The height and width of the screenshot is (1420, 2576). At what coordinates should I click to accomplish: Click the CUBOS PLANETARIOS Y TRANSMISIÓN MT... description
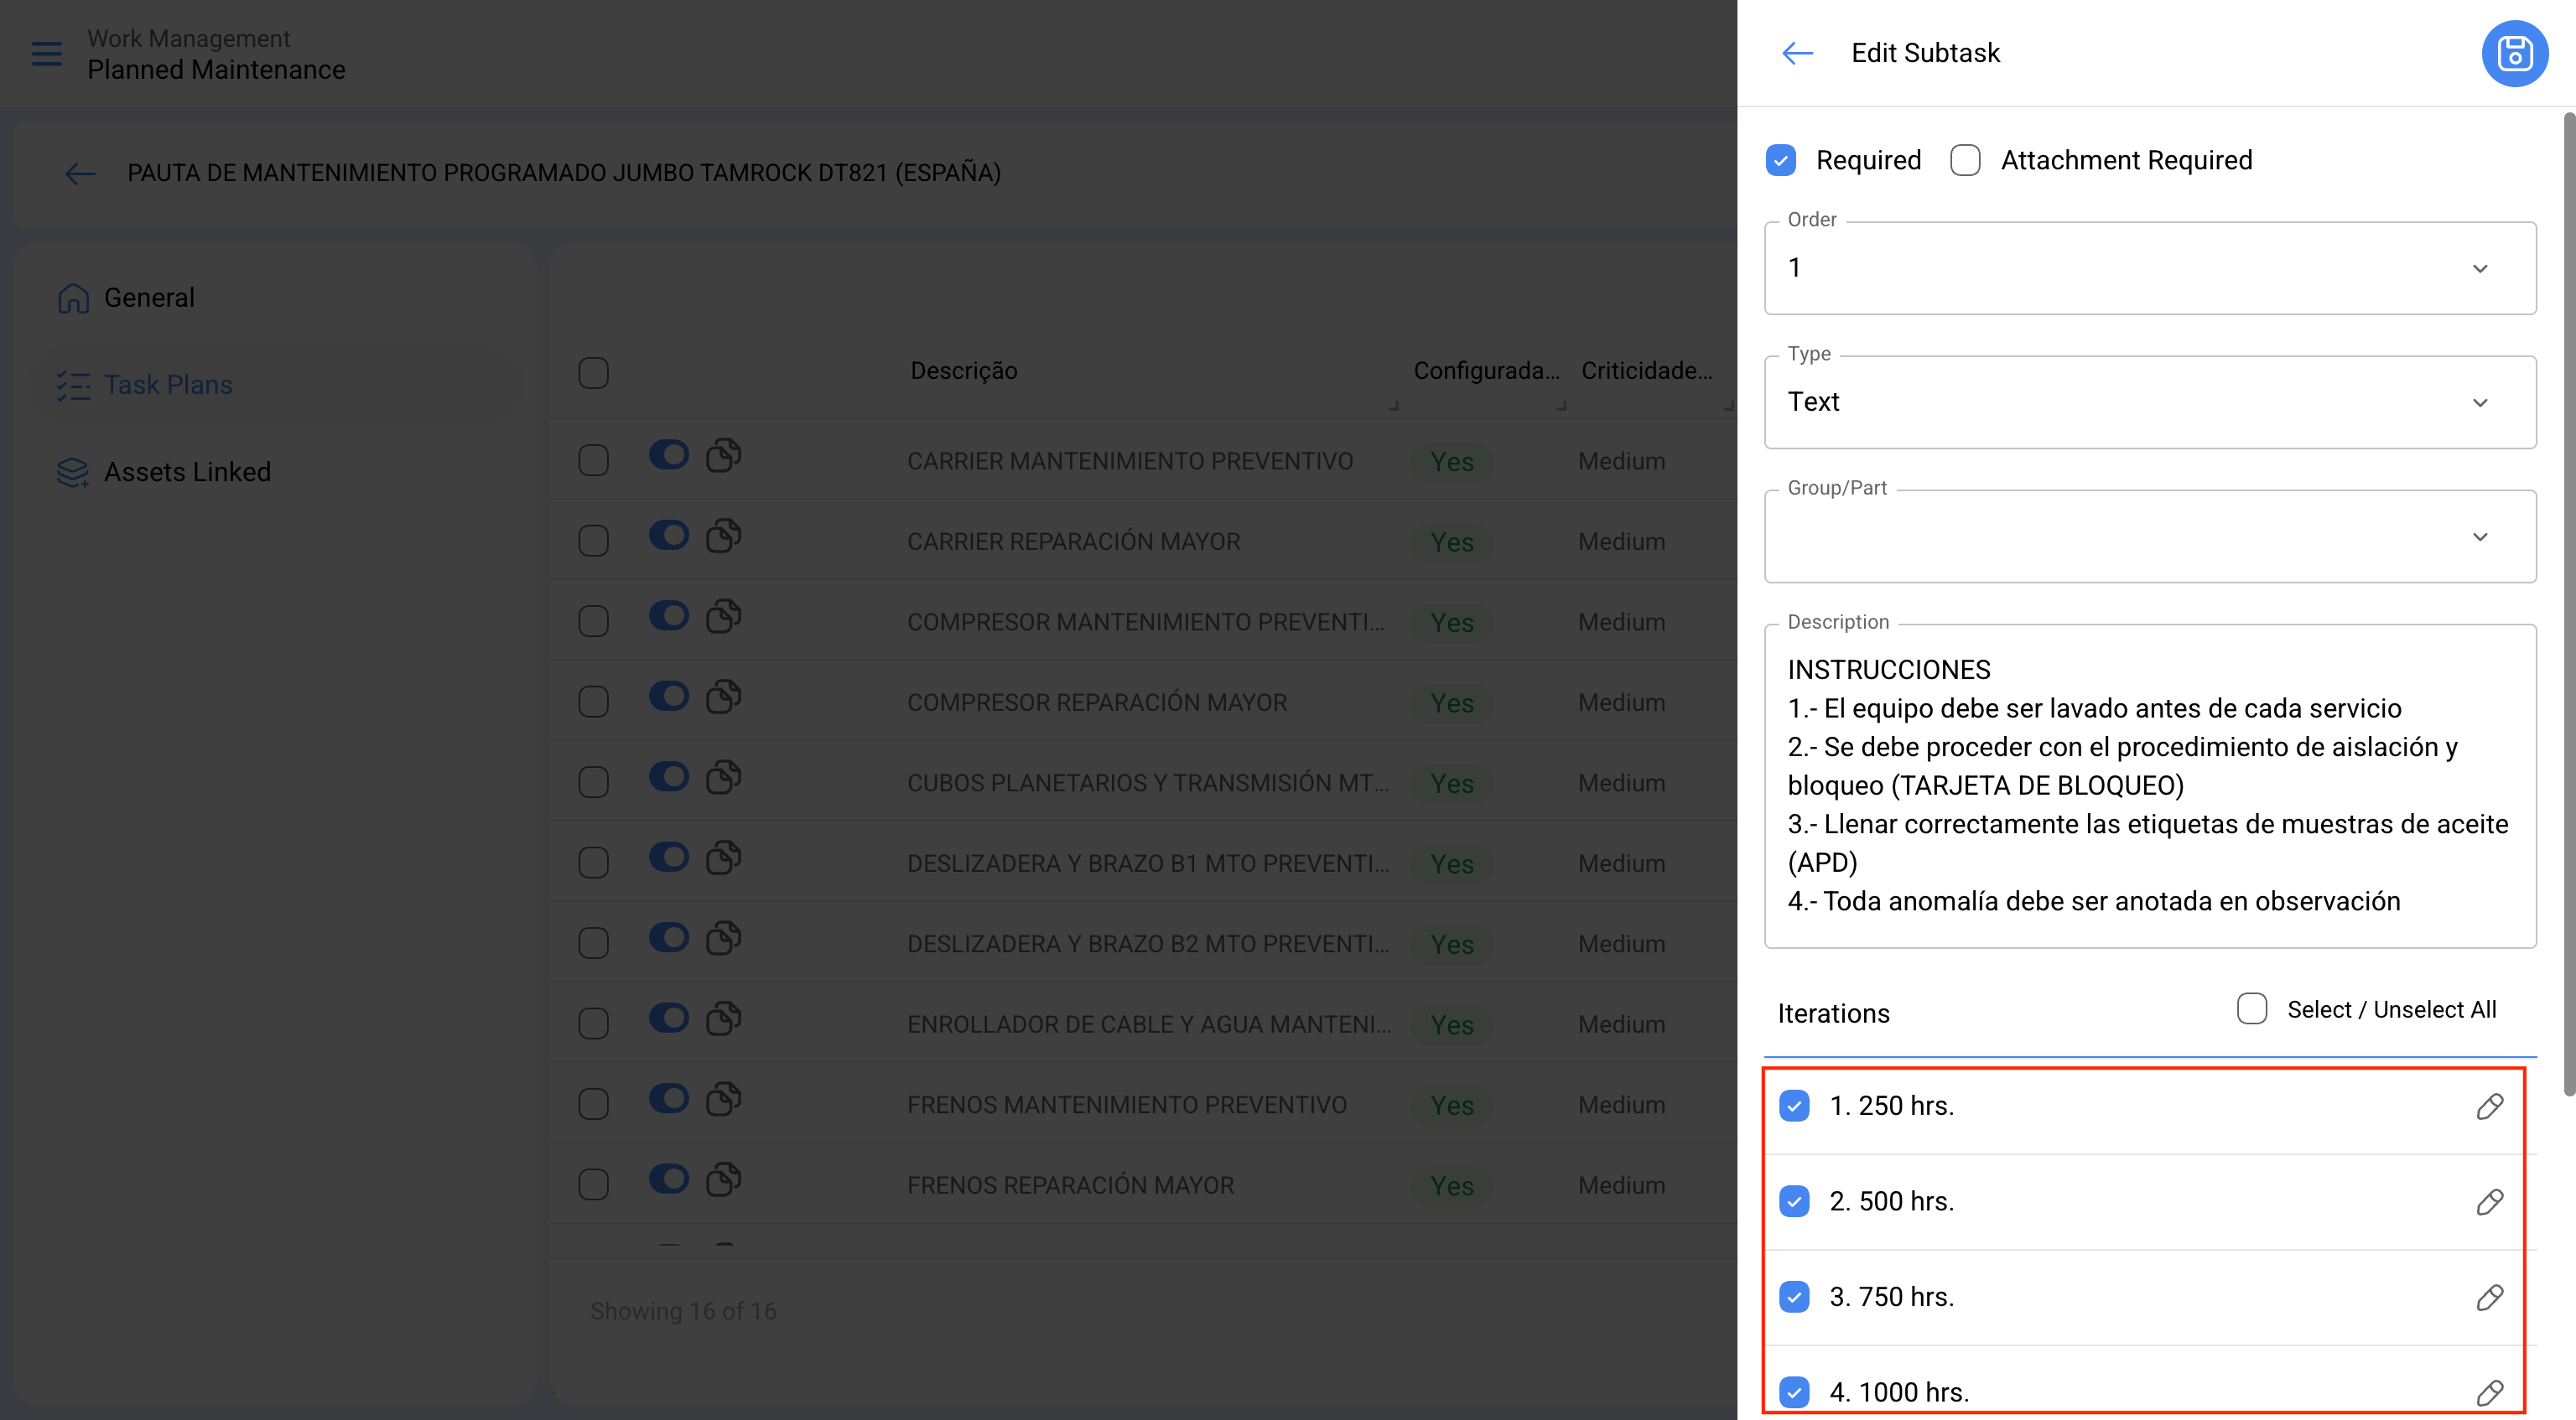1148,783
